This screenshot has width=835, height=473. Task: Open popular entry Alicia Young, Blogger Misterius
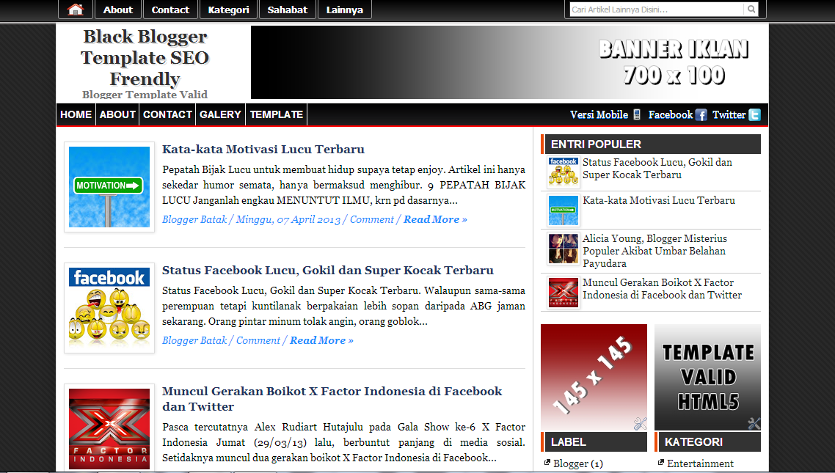point(654,251)
